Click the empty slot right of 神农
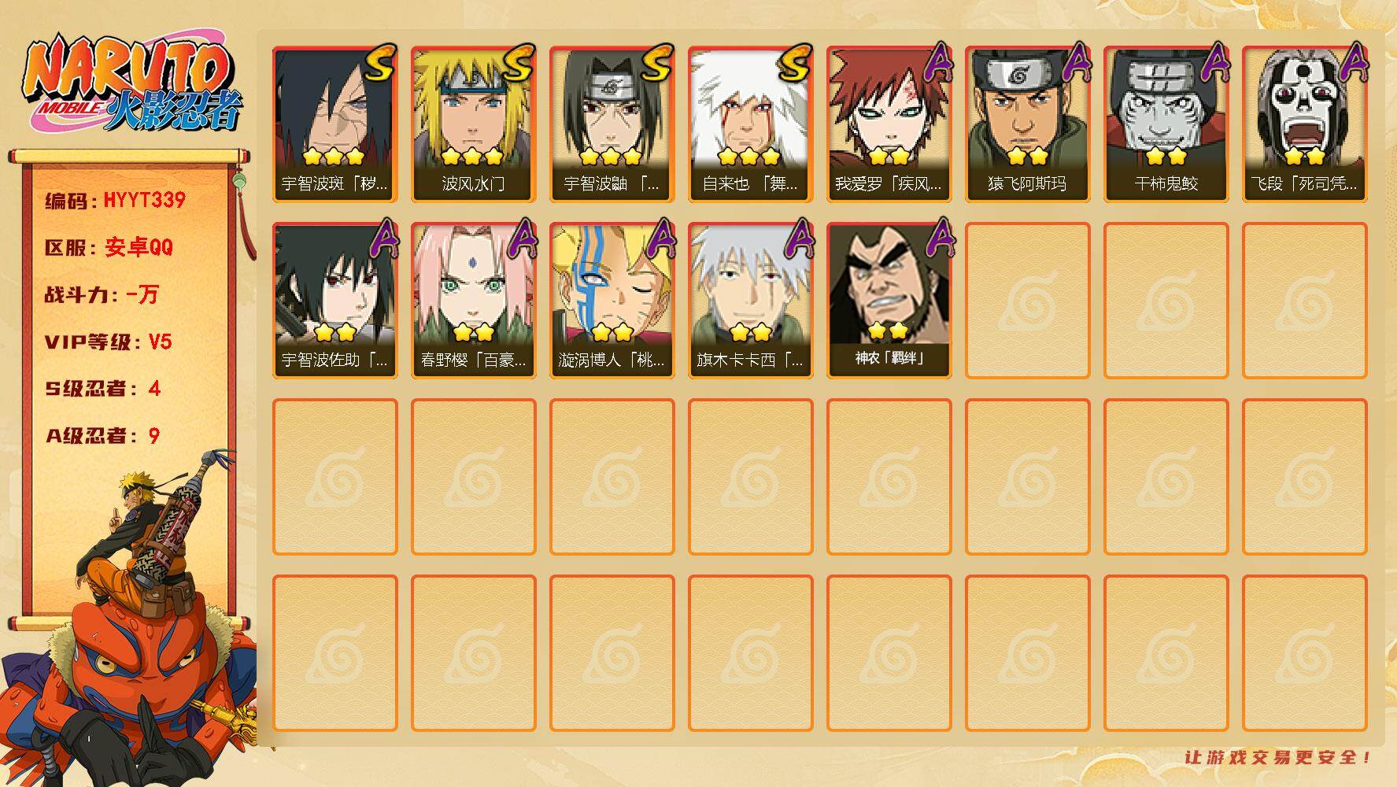Viewport: 1397px width, 787px height. click(1027, 301)
